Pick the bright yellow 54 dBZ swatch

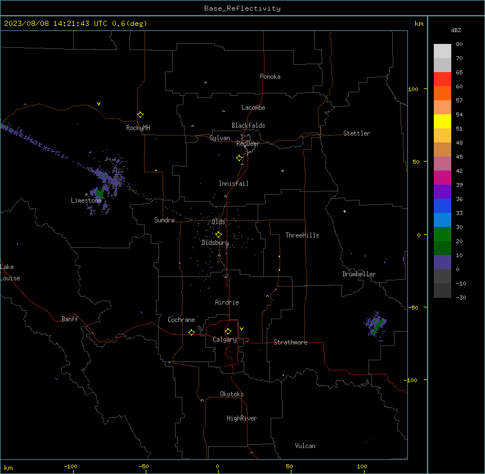(442, 121)
